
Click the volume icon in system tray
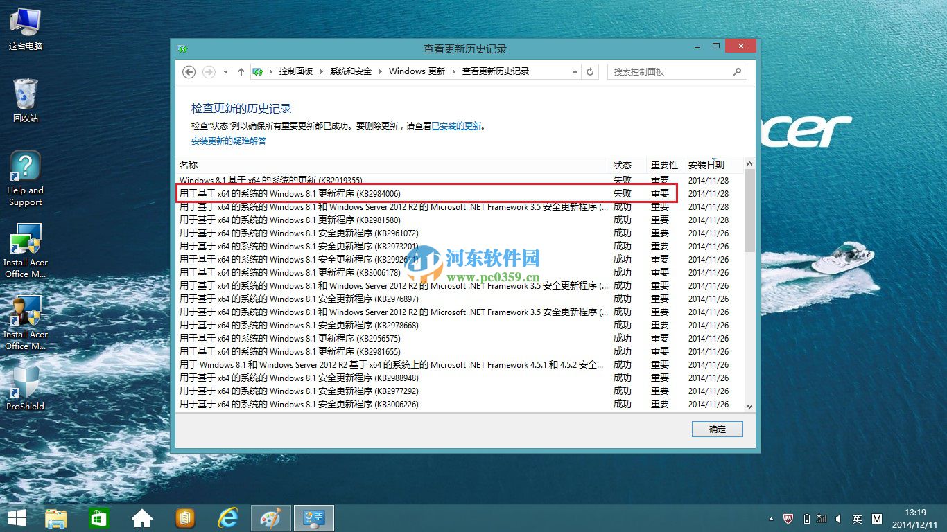840,518
